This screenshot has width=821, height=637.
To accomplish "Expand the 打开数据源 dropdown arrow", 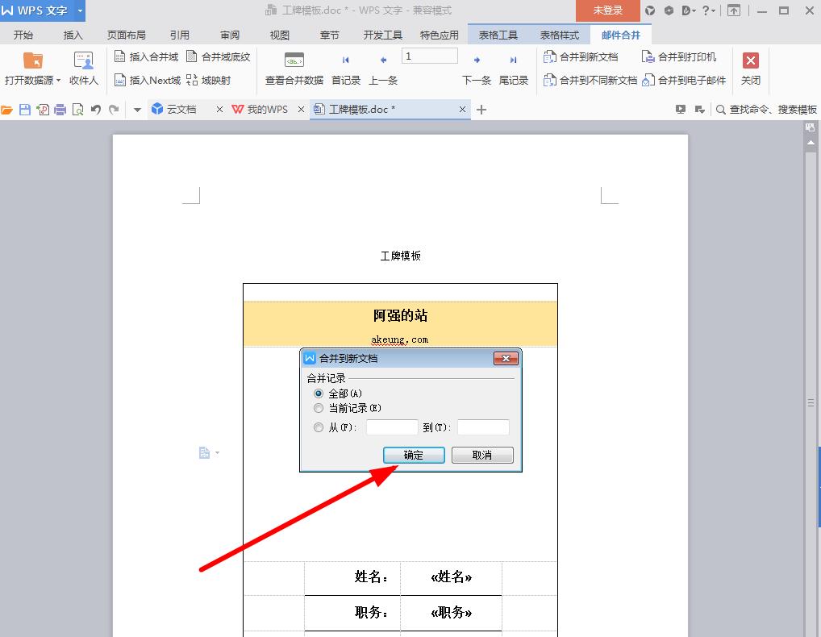I will 59,81.
